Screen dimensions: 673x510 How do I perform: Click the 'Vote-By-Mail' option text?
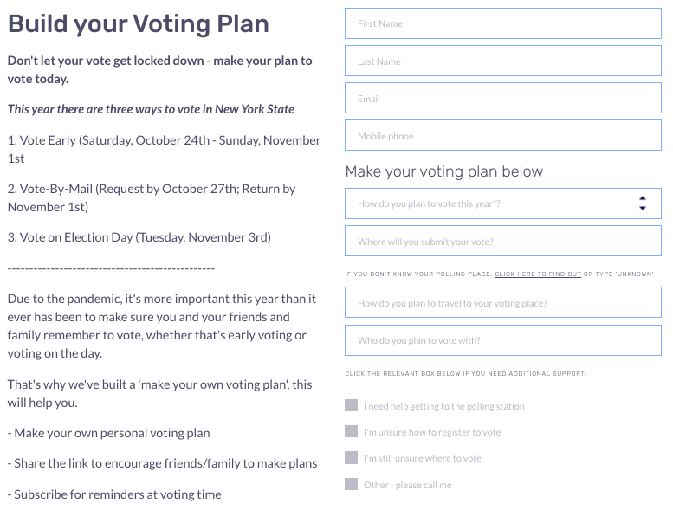click(x=152, y=197)
